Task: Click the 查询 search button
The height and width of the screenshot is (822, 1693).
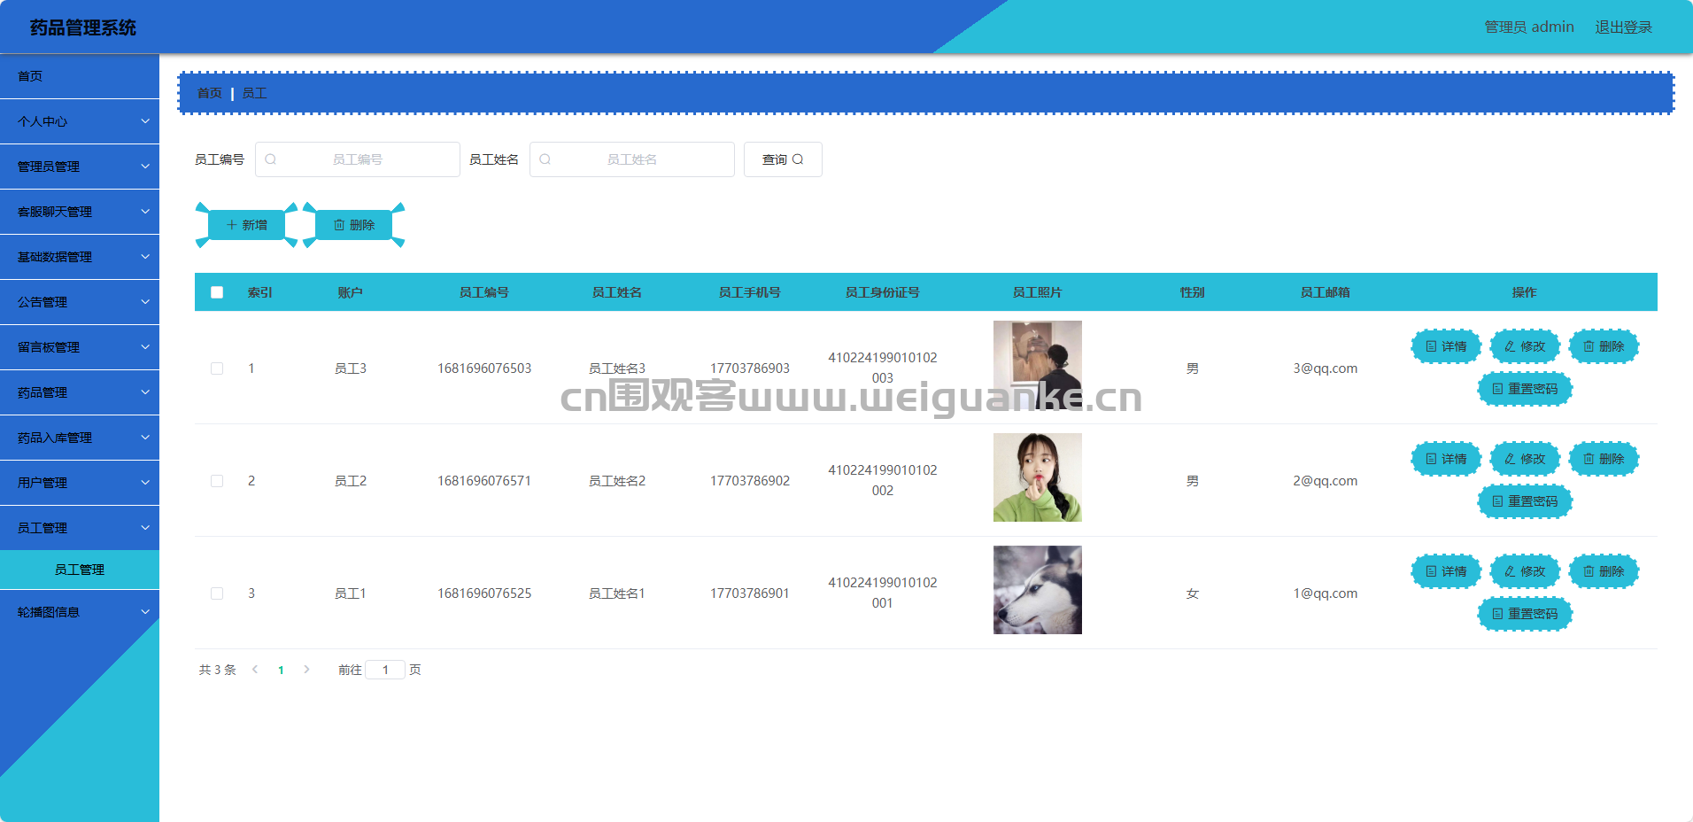Action: (783, 159)
